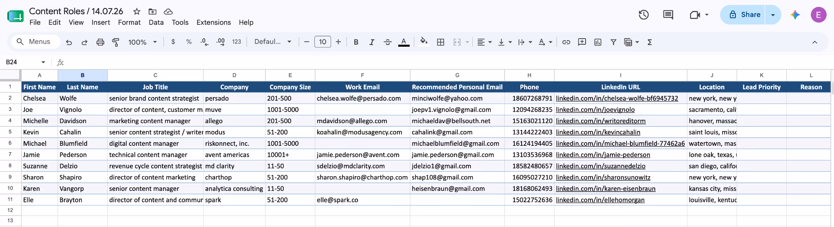The height and width of the screenshot is (227, 834).
Task: Insert a link
Action: (566, 42)
